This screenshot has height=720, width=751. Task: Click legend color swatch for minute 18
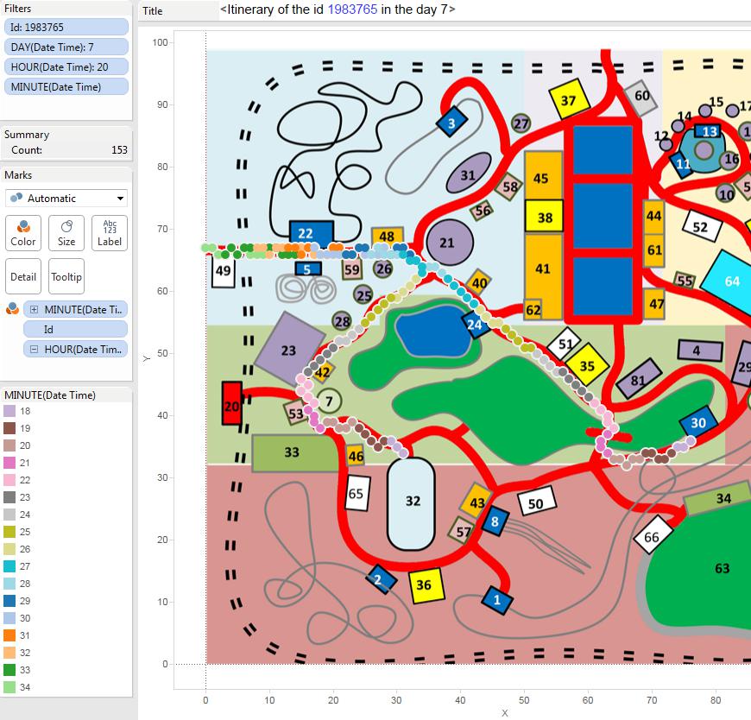point(11,412)
